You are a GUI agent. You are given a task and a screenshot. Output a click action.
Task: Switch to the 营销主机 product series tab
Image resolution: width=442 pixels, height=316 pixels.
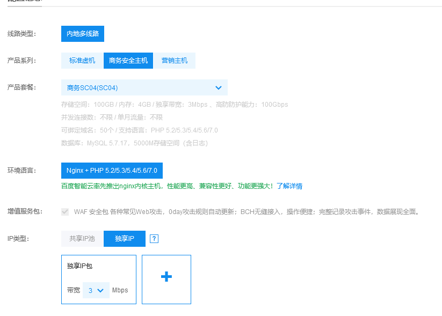point(175,61)
